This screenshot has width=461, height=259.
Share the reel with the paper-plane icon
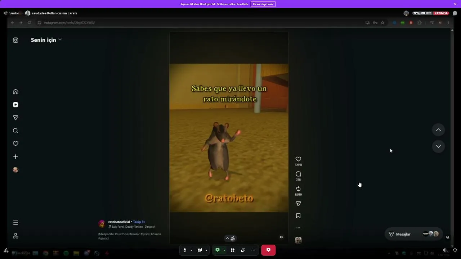[298, 204]
